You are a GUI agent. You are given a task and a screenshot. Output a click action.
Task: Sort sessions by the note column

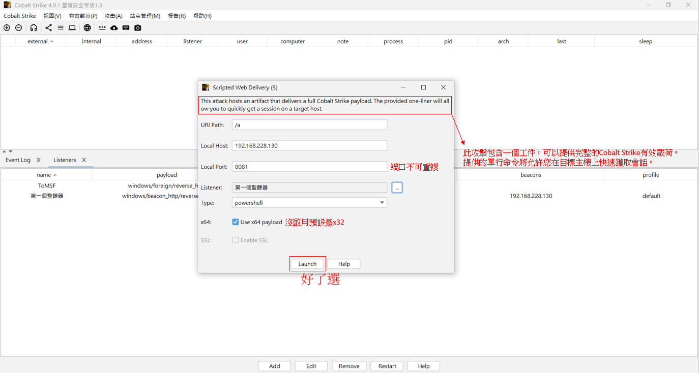(343, 41)
